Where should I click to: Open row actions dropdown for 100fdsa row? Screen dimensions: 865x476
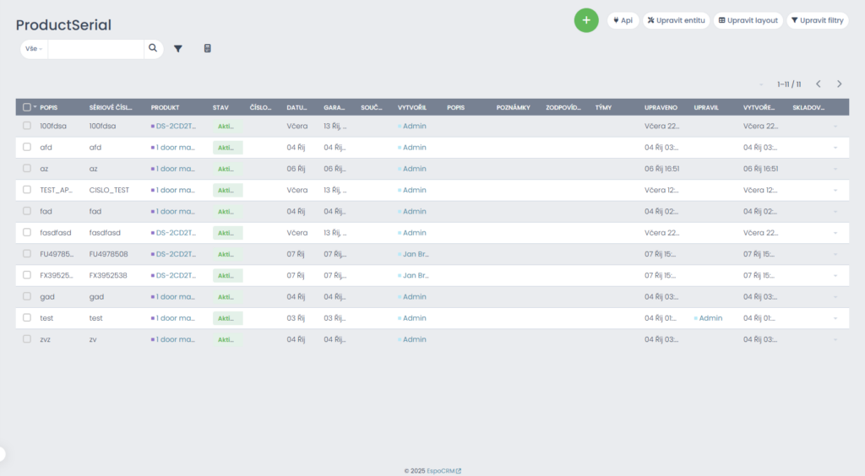(835, 127)
